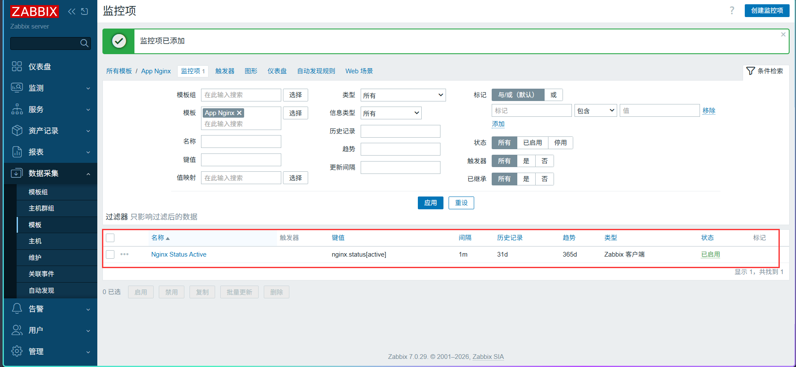The height and width of the screenshot is (367, 796).
Task: Expand the 监测 sidebar menu arrow
Action: pos(88,88)
